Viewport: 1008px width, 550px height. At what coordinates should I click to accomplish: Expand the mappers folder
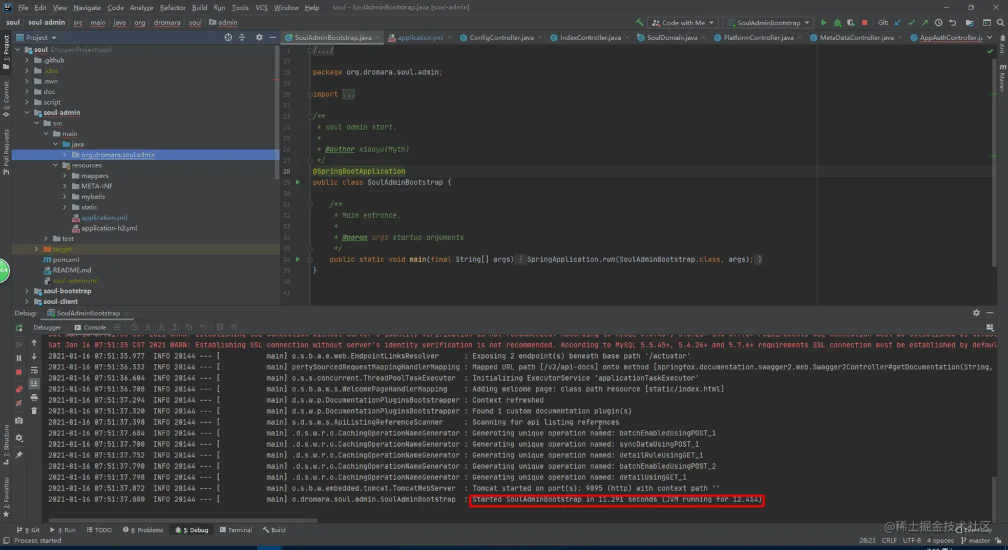pyautogui.click(x=65, y=176)
